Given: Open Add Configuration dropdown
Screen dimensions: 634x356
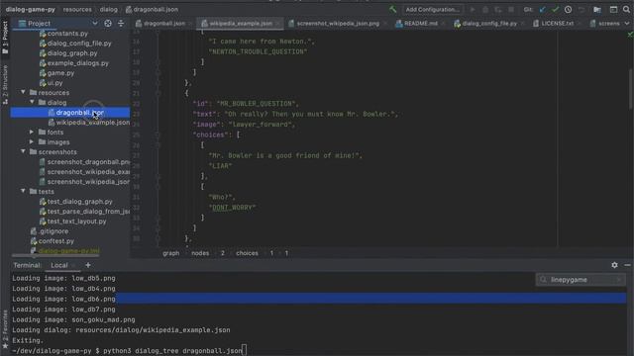Looking at the screenshot, I should tap(432, 9).
